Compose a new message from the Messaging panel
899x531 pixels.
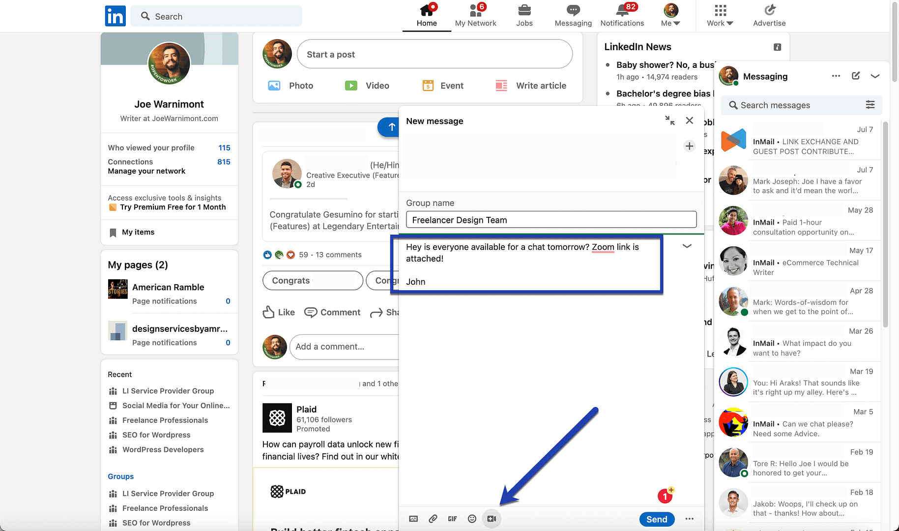point(856,76)
